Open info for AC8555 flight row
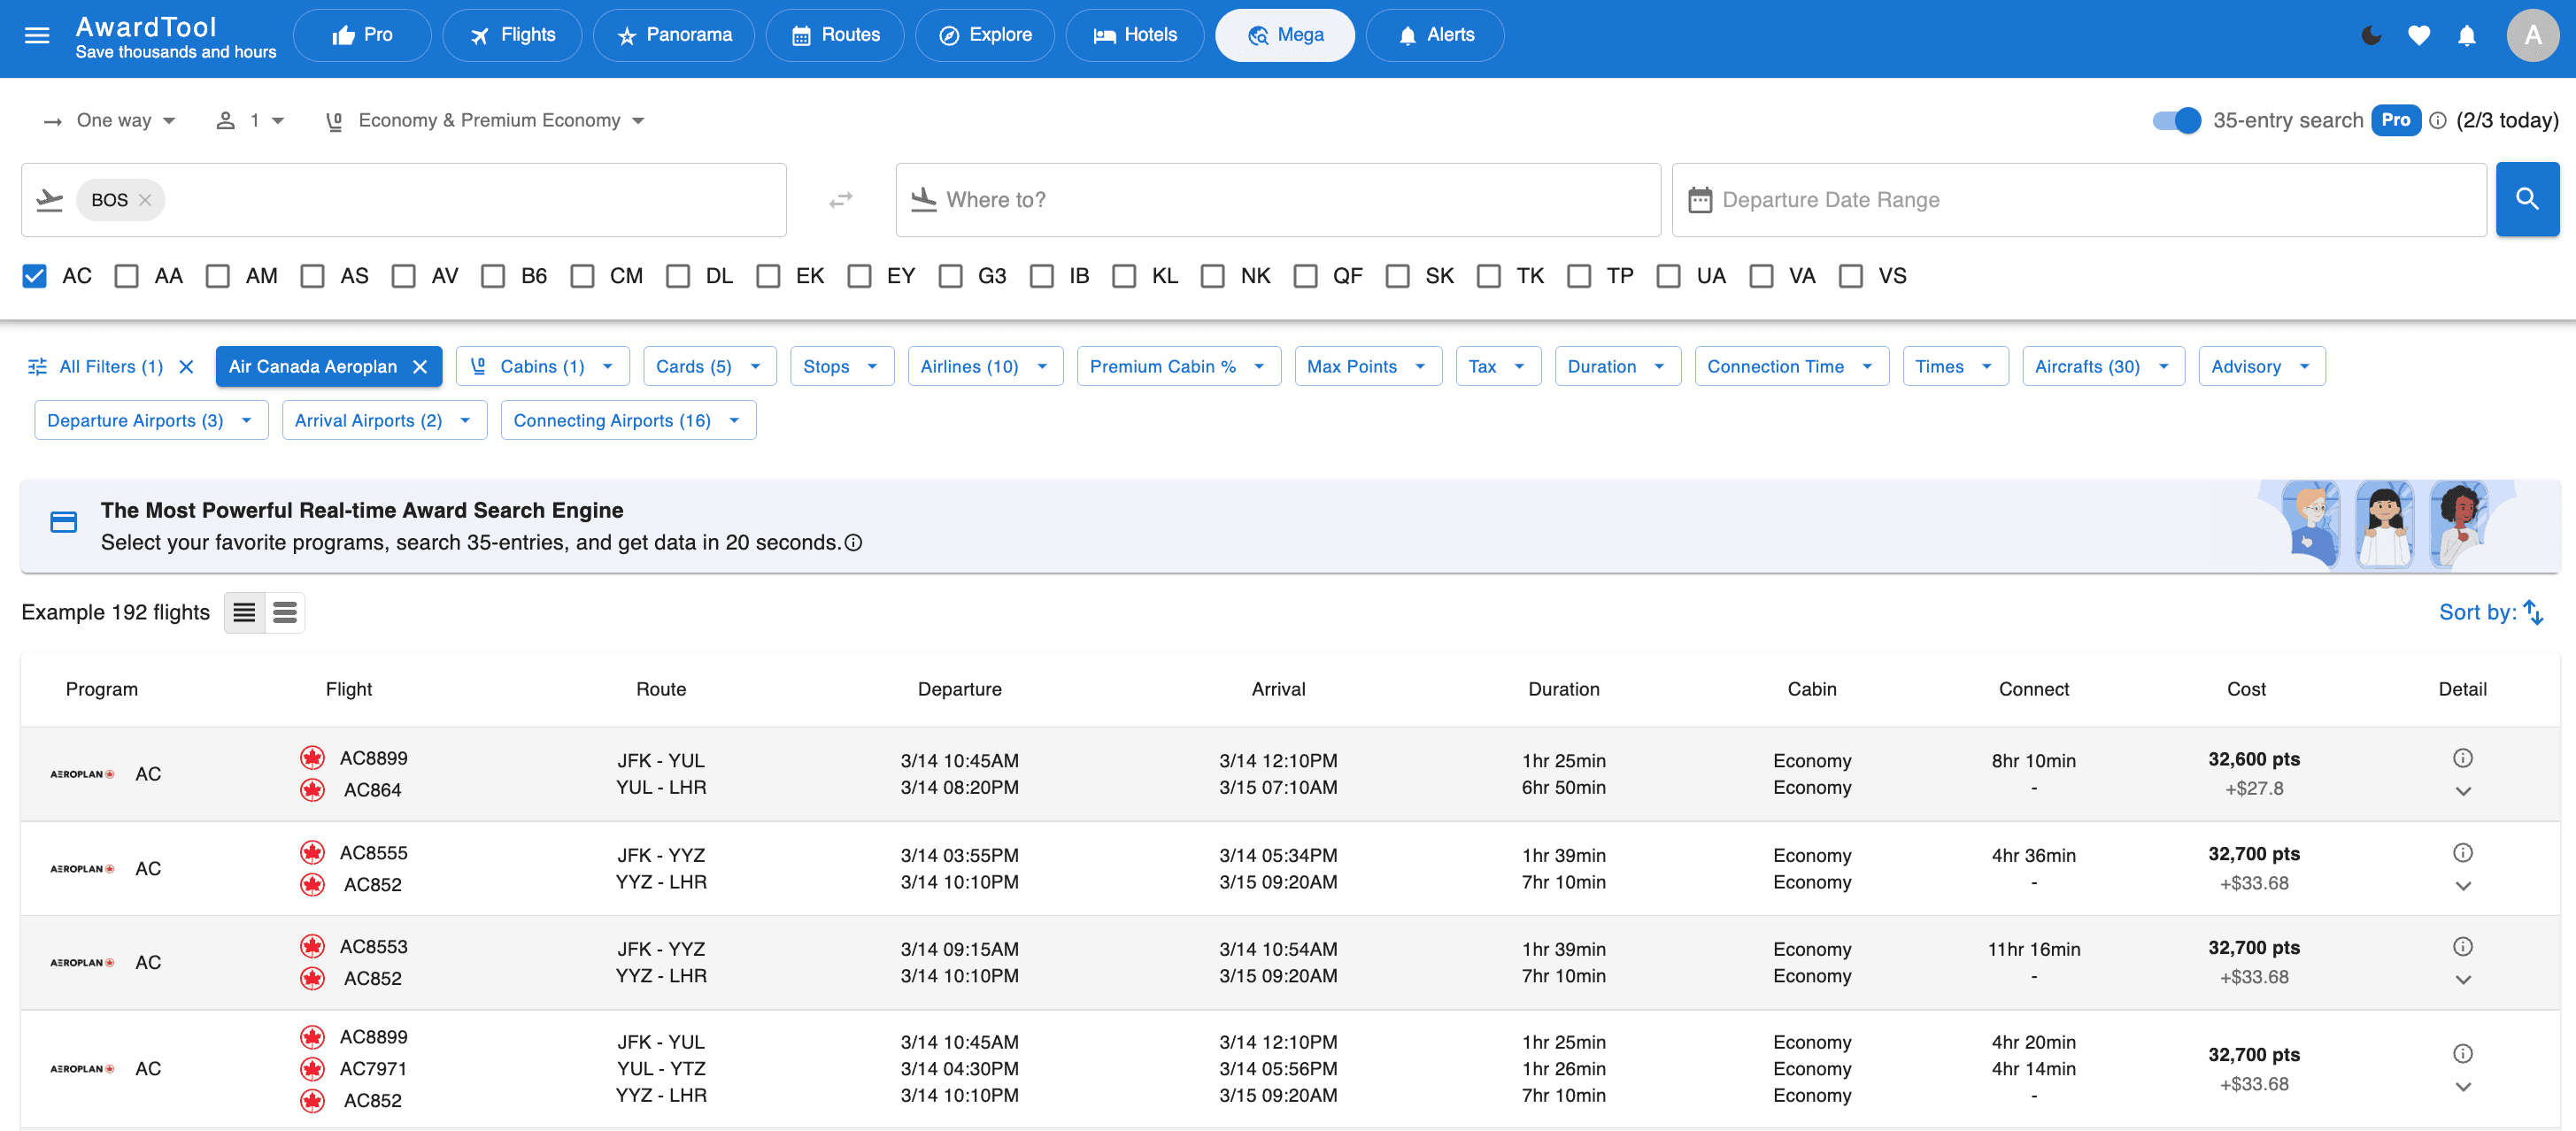The image size is (2576, 1131). [2463, 853]
